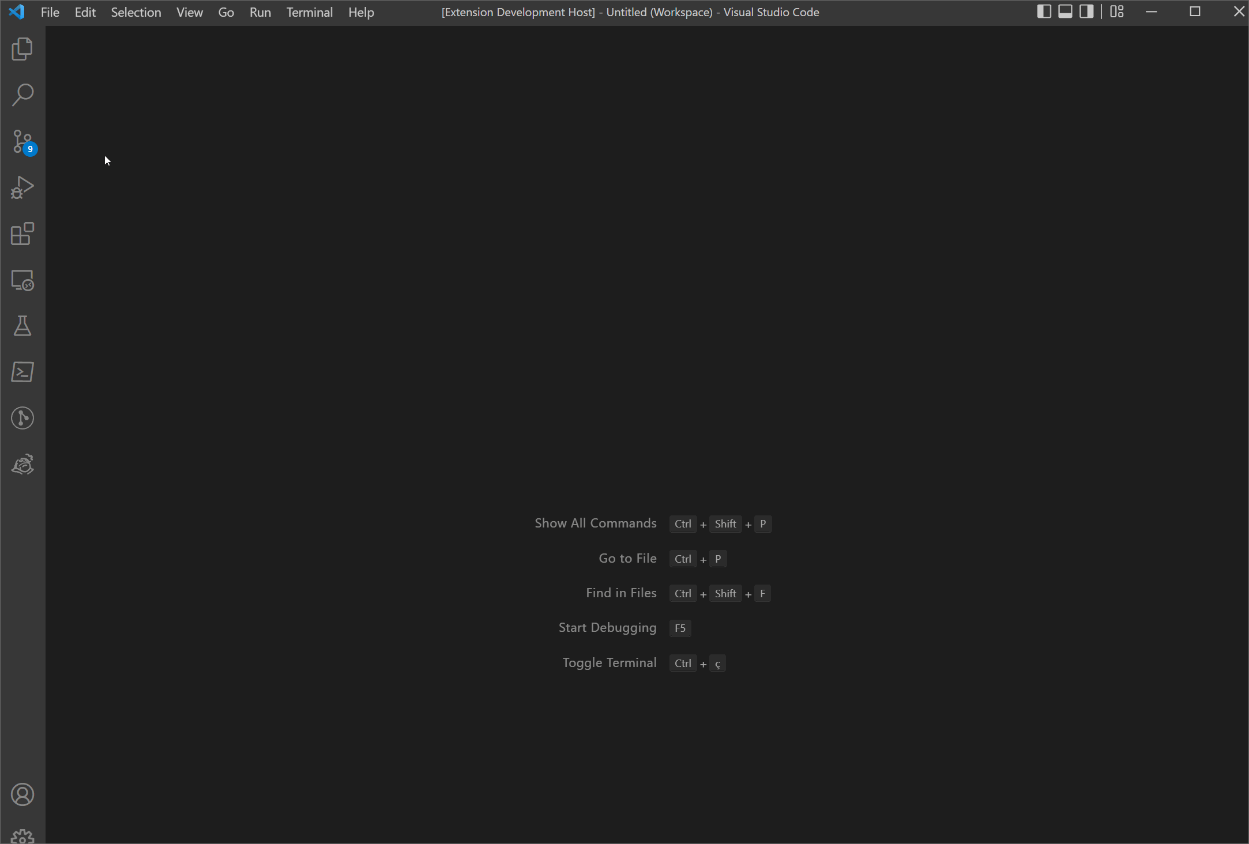
Task: Click the last custom activity bar icon
Action: pyautogui.click(x=22, y=464)
